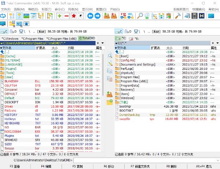
Task: Open the multi-rename tool icon
Action: pyautogui.click(x=154, y=16)
